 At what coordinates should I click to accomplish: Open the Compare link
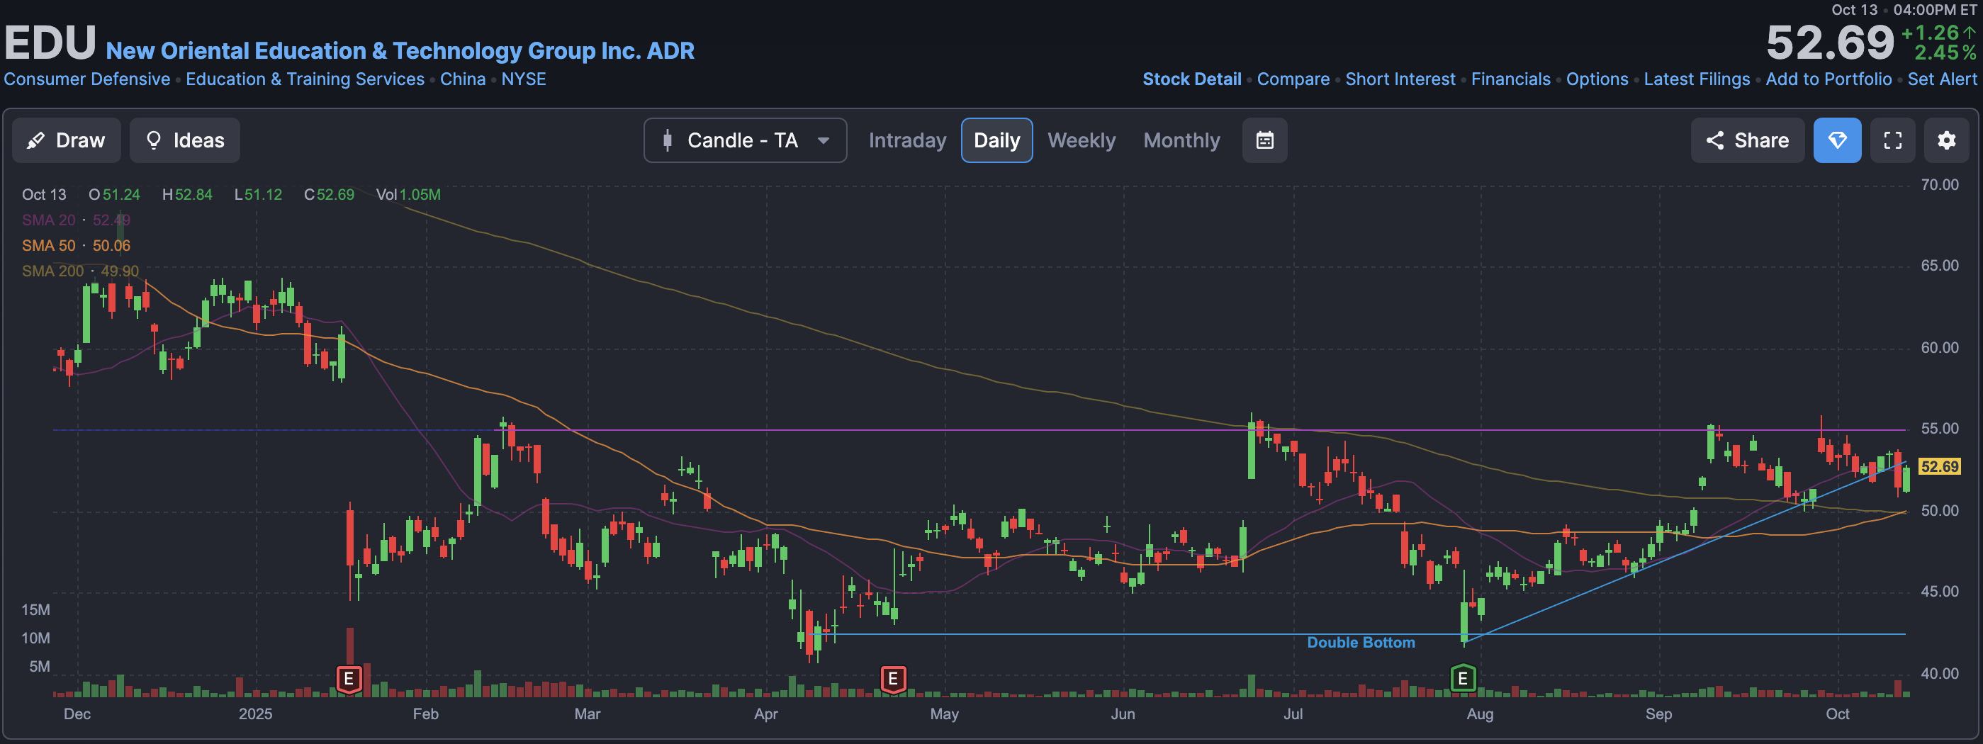point(1293,79)
